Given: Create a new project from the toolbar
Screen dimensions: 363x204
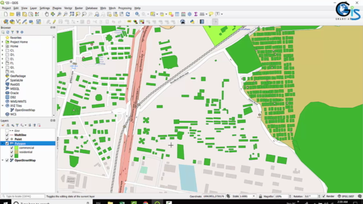Looking at the screenshot, I should tap(6, 14).
